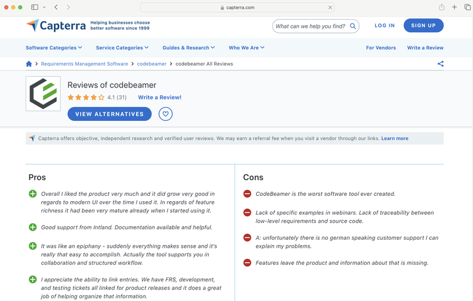This screenshot has width=473, height=301.
Task: Open Requirements Management Software breadcrumb
Action: [x=85, y=64]
